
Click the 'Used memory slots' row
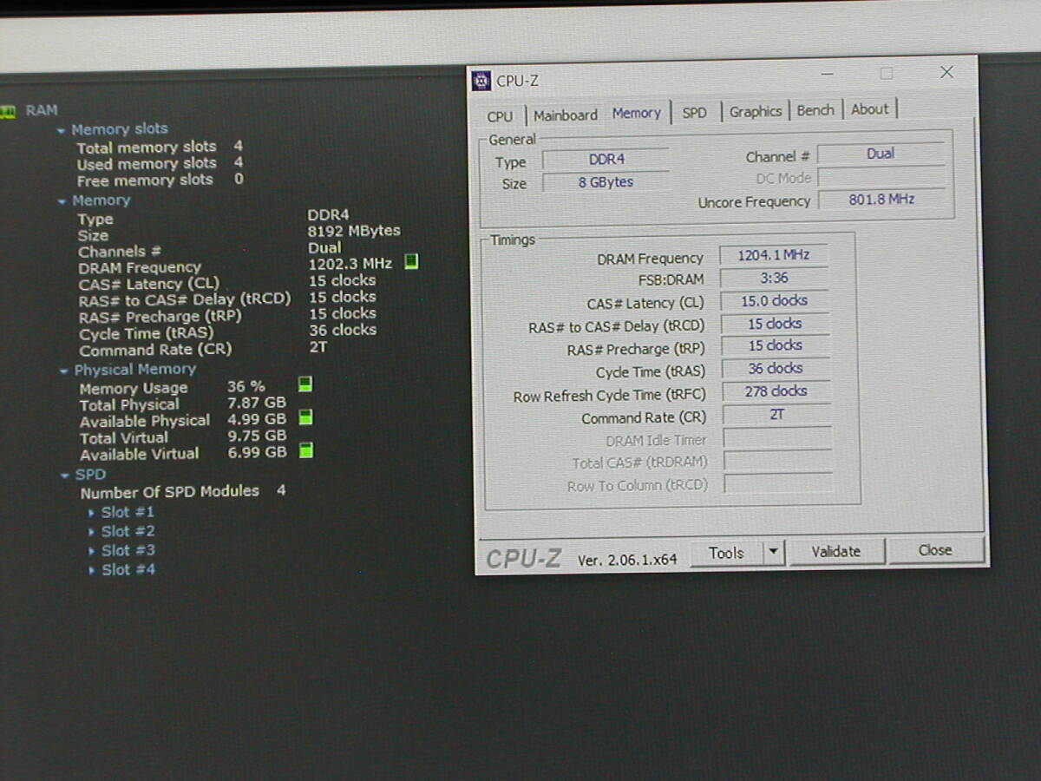click(160, 163)
